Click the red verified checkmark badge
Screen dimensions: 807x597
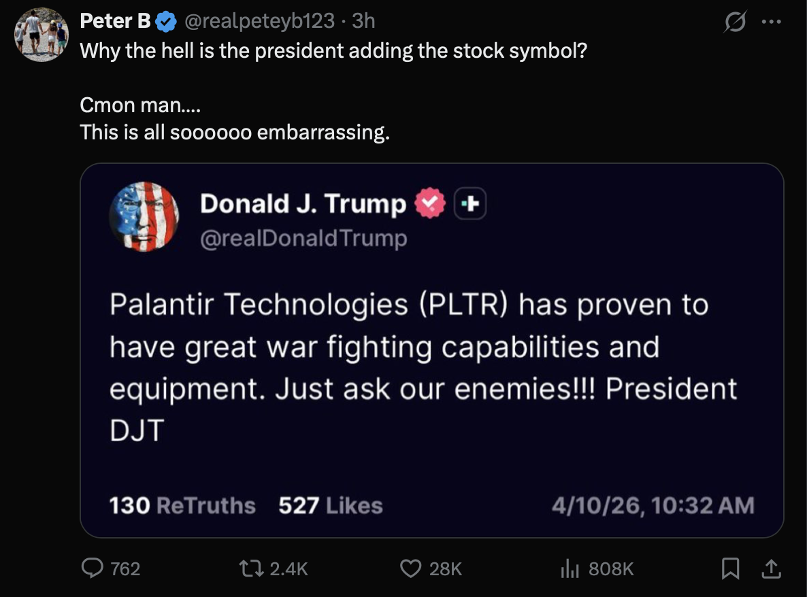pyautogui.click(x=430, y=203)
